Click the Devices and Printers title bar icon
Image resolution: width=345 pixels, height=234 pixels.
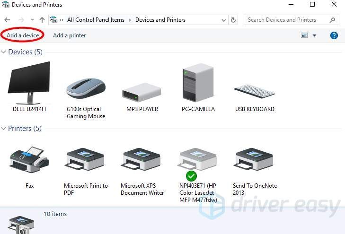[x=6, y=4]
